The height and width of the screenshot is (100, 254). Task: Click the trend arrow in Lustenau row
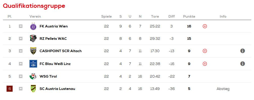click(x=21, y=89)
